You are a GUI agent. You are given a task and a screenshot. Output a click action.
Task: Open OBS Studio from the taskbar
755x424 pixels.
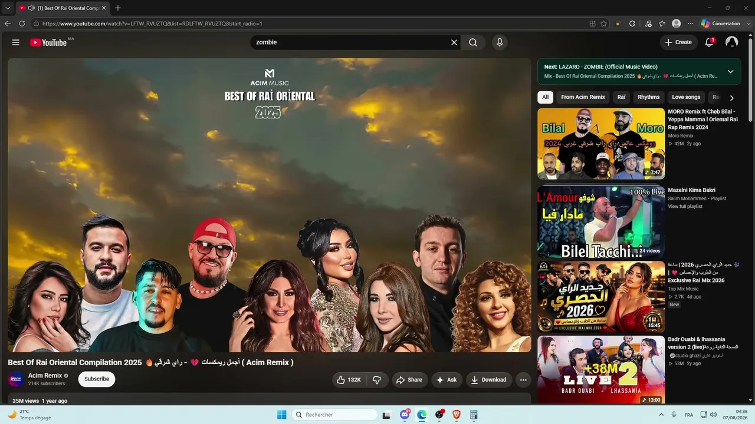[439, 415]
